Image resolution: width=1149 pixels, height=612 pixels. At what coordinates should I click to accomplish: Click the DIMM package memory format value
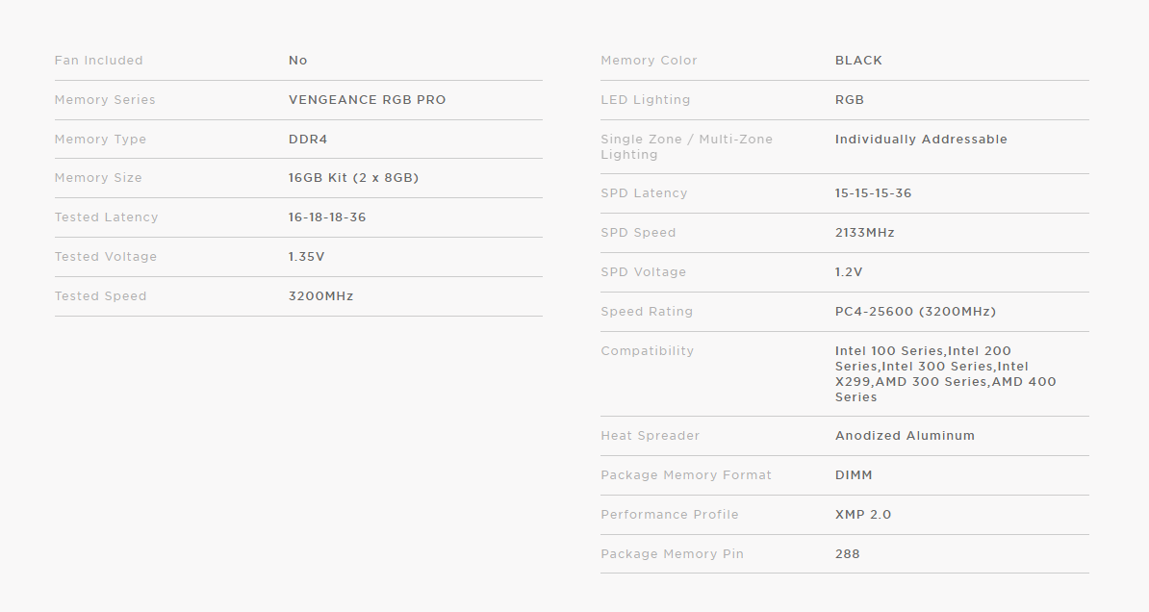[x=854, y=475]
